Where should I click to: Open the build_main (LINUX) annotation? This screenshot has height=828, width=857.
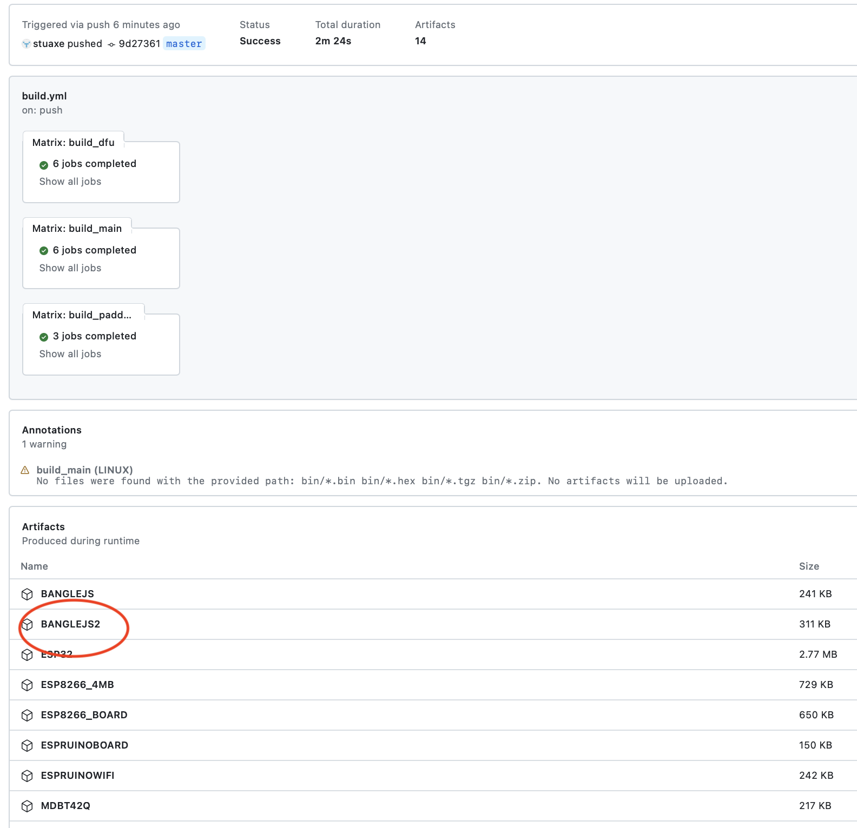point(85,470)
